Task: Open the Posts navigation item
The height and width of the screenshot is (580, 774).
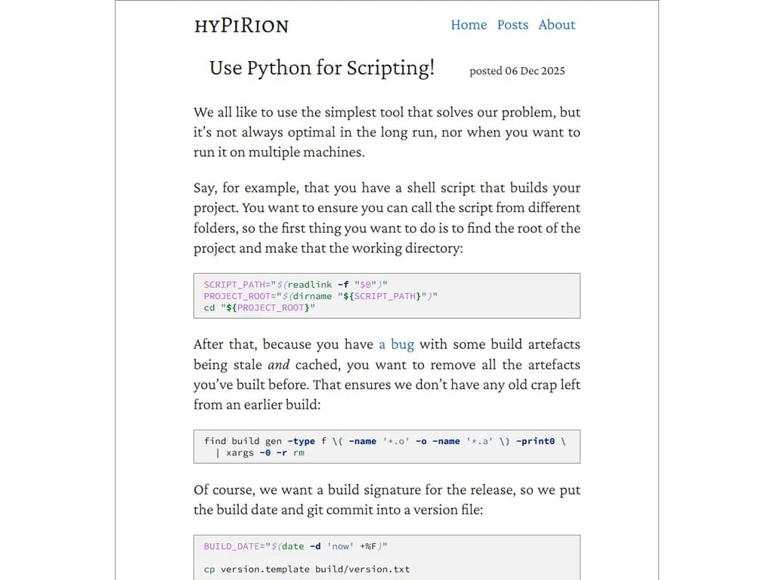Action: pos(512,25)
